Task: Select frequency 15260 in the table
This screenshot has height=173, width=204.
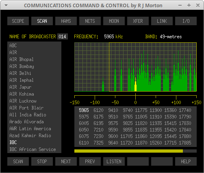Action: tap(156, 143)
